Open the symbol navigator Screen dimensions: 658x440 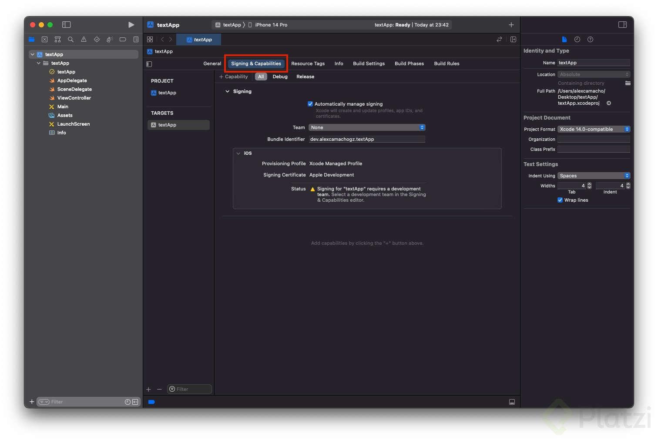tap(57, 40)
